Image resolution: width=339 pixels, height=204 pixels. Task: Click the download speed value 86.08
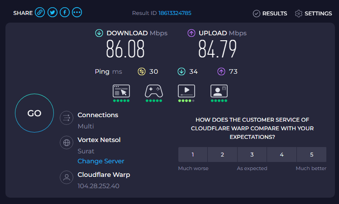[x=125, y=49]
